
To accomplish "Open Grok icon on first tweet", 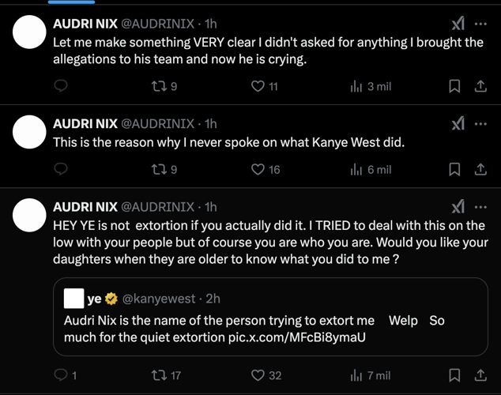I will point(458,24).
